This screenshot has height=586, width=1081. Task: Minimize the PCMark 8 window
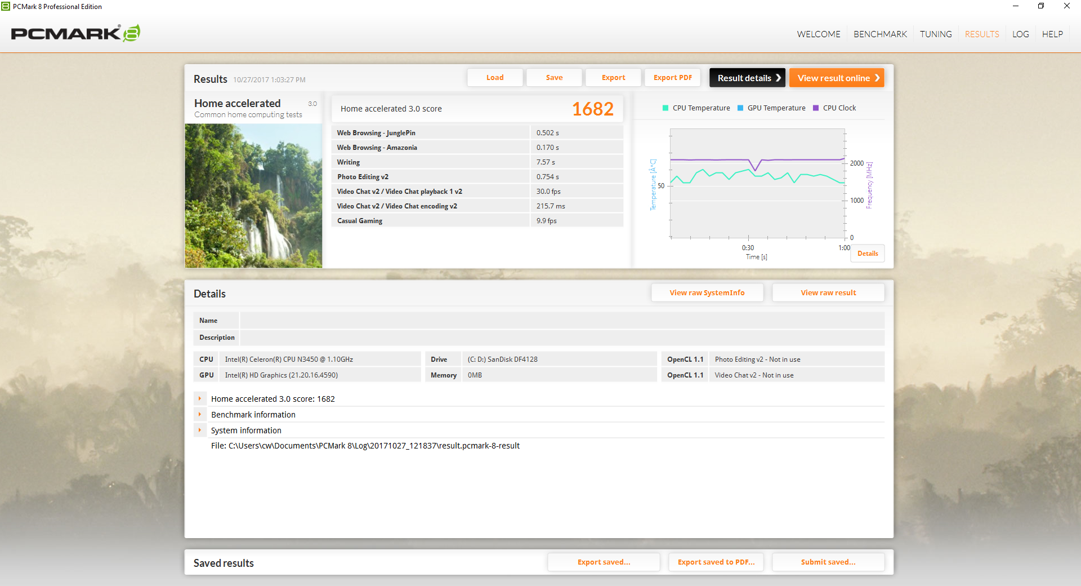pyautogui.click(x=1016, y=6)
